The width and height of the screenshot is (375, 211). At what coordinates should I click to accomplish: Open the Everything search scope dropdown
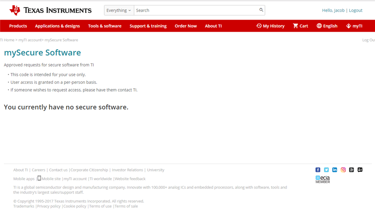coord(119,10)
